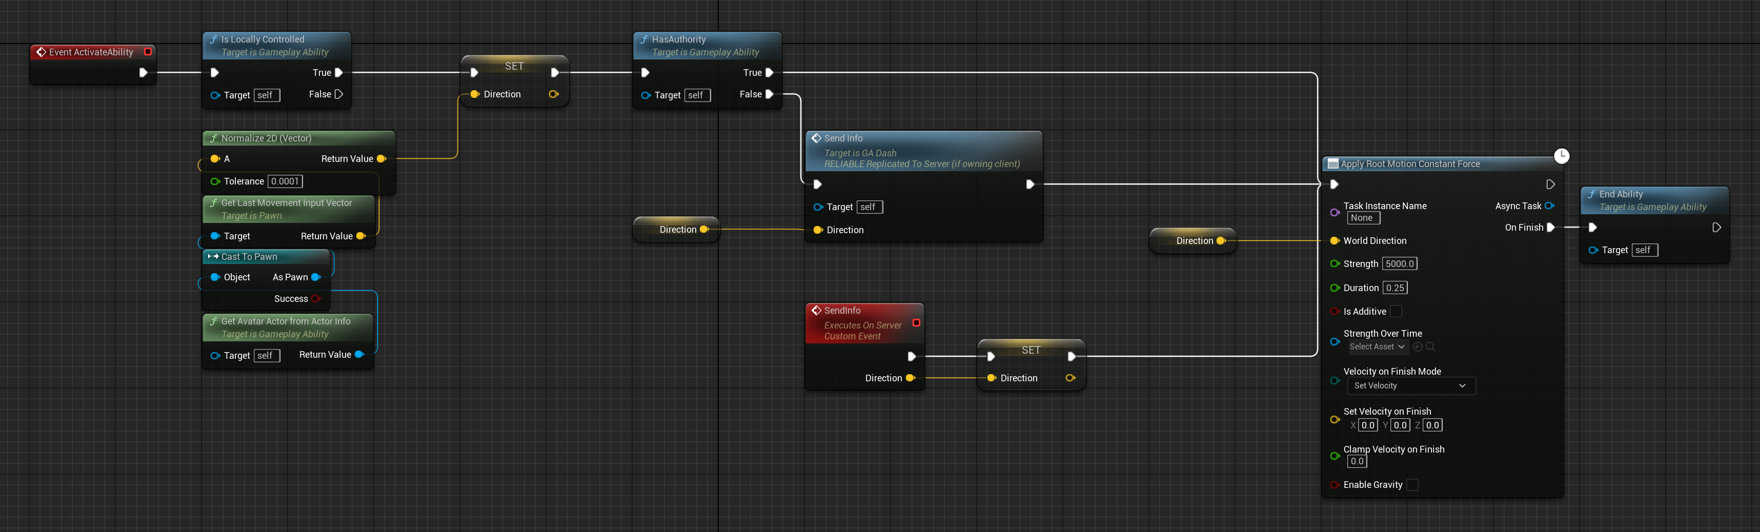Select the Direction getter near Send Info
Screen dimensions: 1760x532
coord(676,230)
